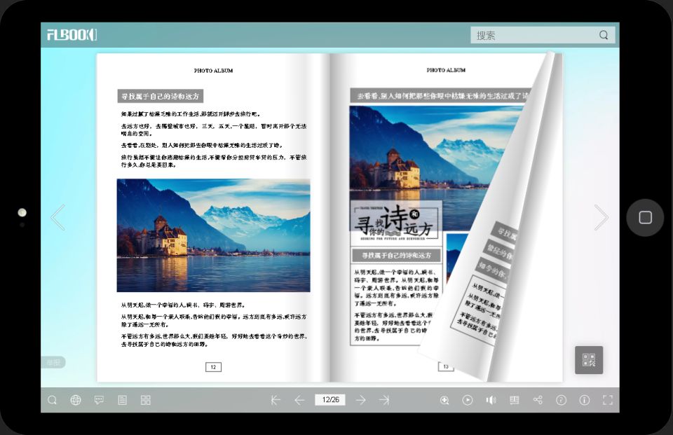Image resolution: width=673 pixels, height=435 pixels.
Task: Toggle fullscreen mode
Action: (608, 400)
